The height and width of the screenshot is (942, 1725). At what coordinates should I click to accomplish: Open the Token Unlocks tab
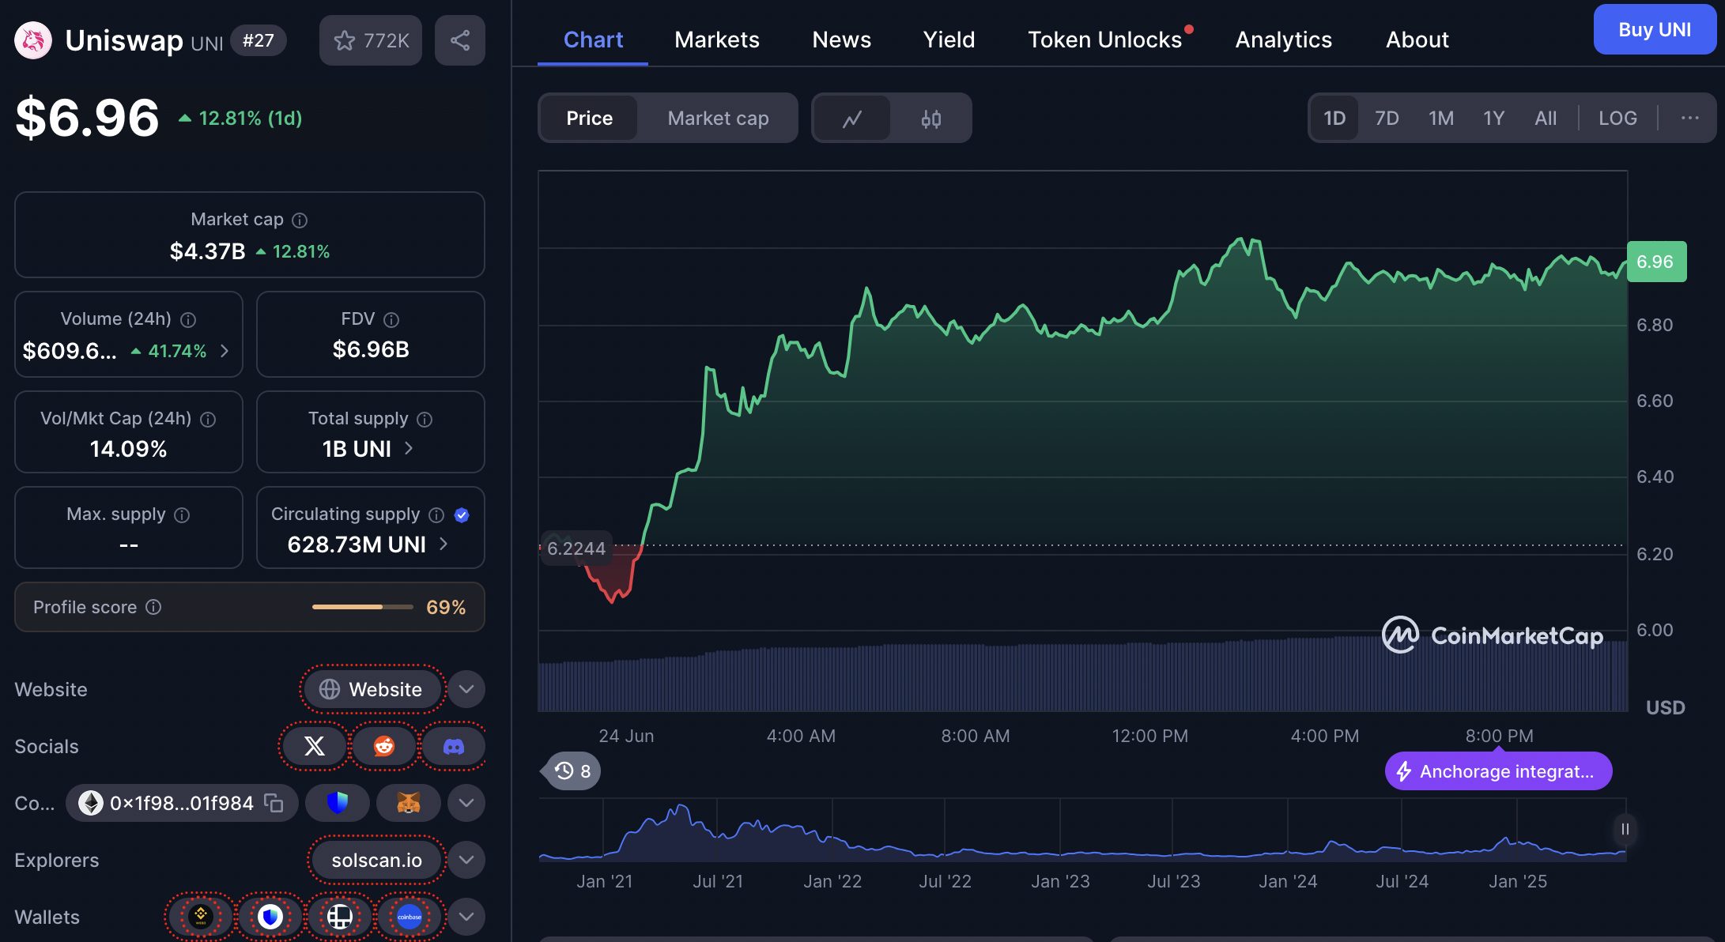[x=1105, y=40]
